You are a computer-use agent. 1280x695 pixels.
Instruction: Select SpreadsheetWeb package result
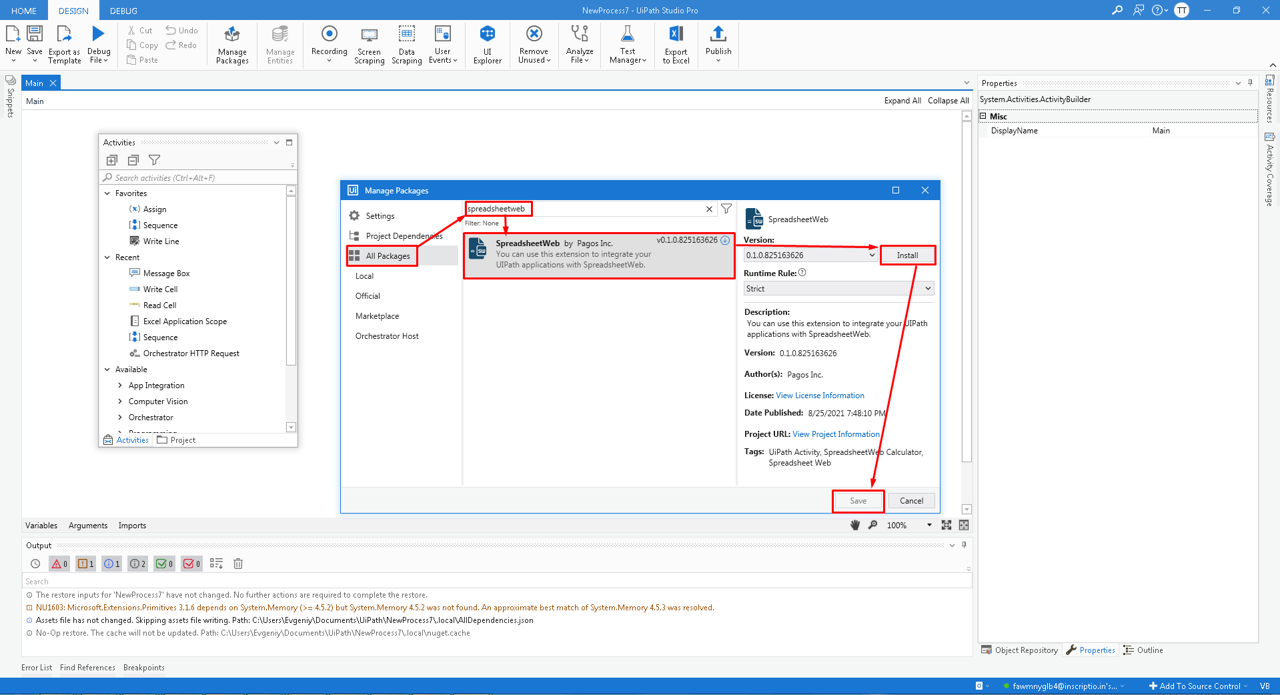pyautogui.click(x=599, y=255)
